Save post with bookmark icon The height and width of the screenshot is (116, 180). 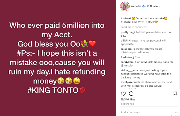click(x=175, y=93)
